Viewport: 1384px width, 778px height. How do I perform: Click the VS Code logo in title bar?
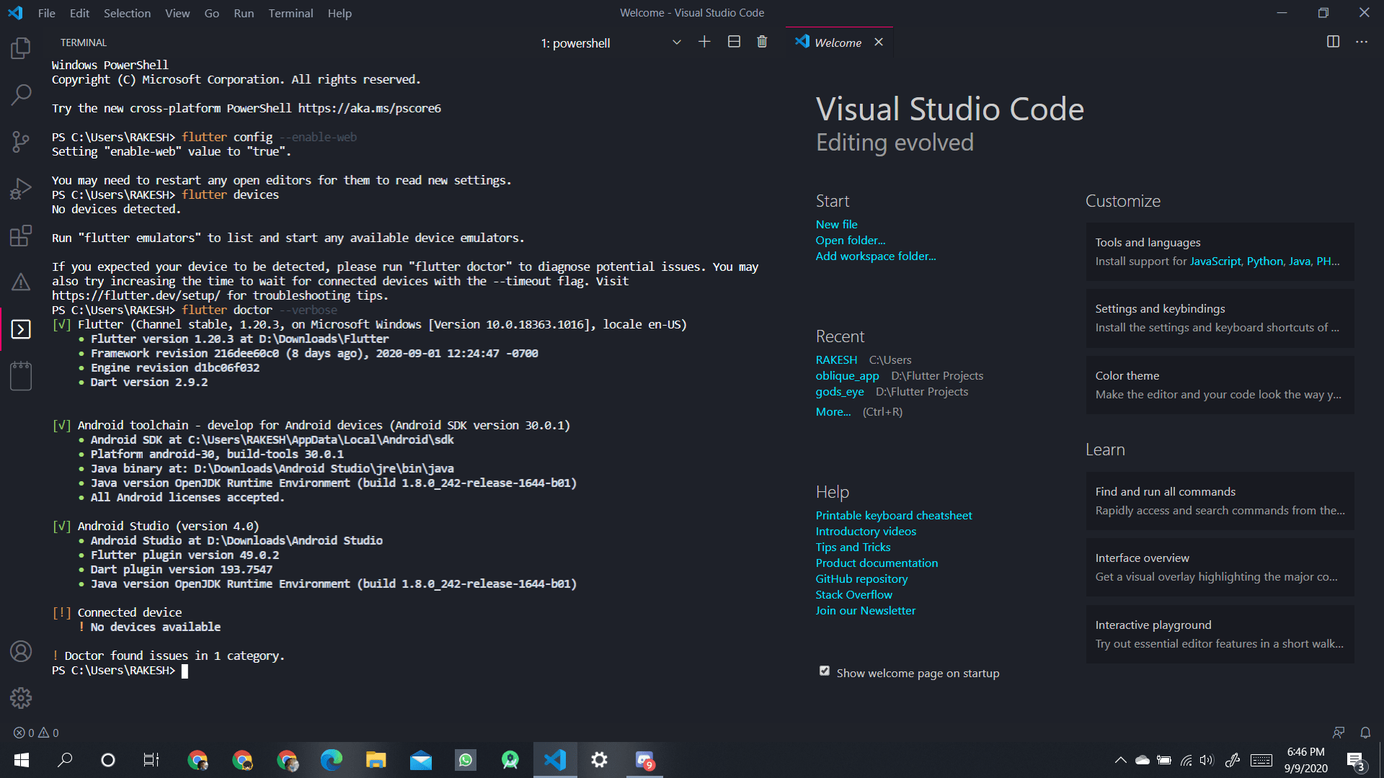point(15,13)
